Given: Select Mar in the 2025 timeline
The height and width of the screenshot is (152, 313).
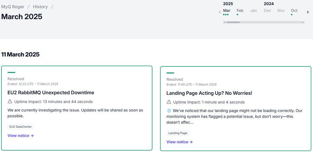Looking at the screenshot, I should [226, 11].
